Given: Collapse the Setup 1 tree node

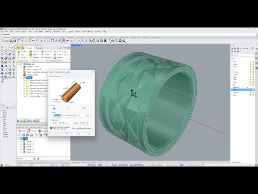Looking at the screenshot, I should click(21, 78).
